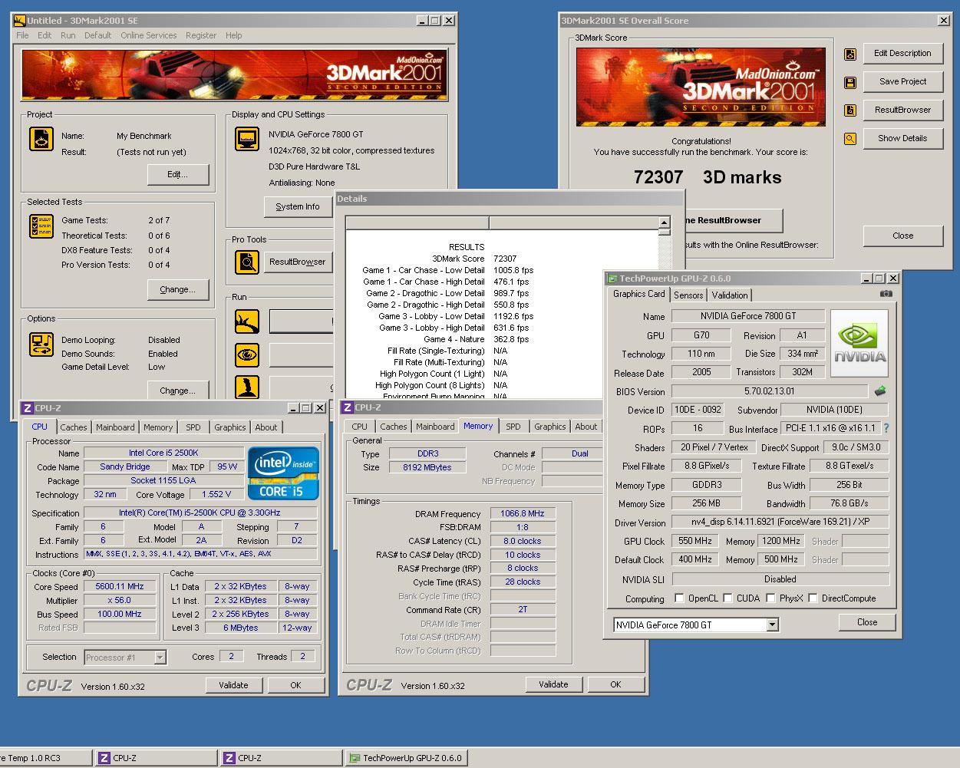Click the System Info button
Viewport: 960px width, 768px height.
[x=298, y=206]
